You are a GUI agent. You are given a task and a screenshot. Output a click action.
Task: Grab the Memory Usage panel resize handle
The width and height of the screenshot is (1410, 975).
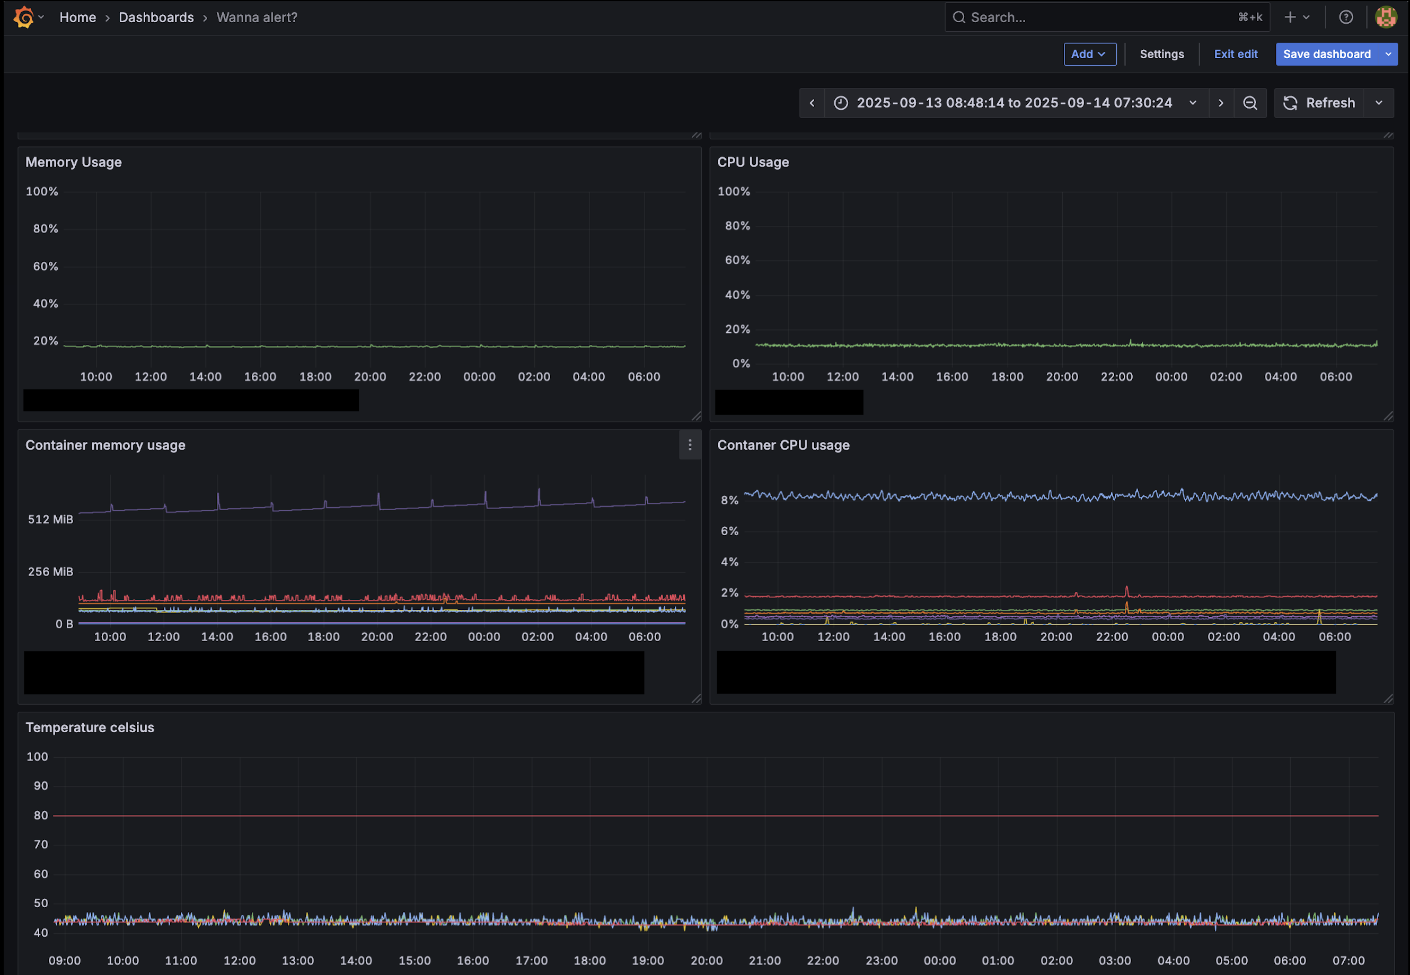(696, 416)
